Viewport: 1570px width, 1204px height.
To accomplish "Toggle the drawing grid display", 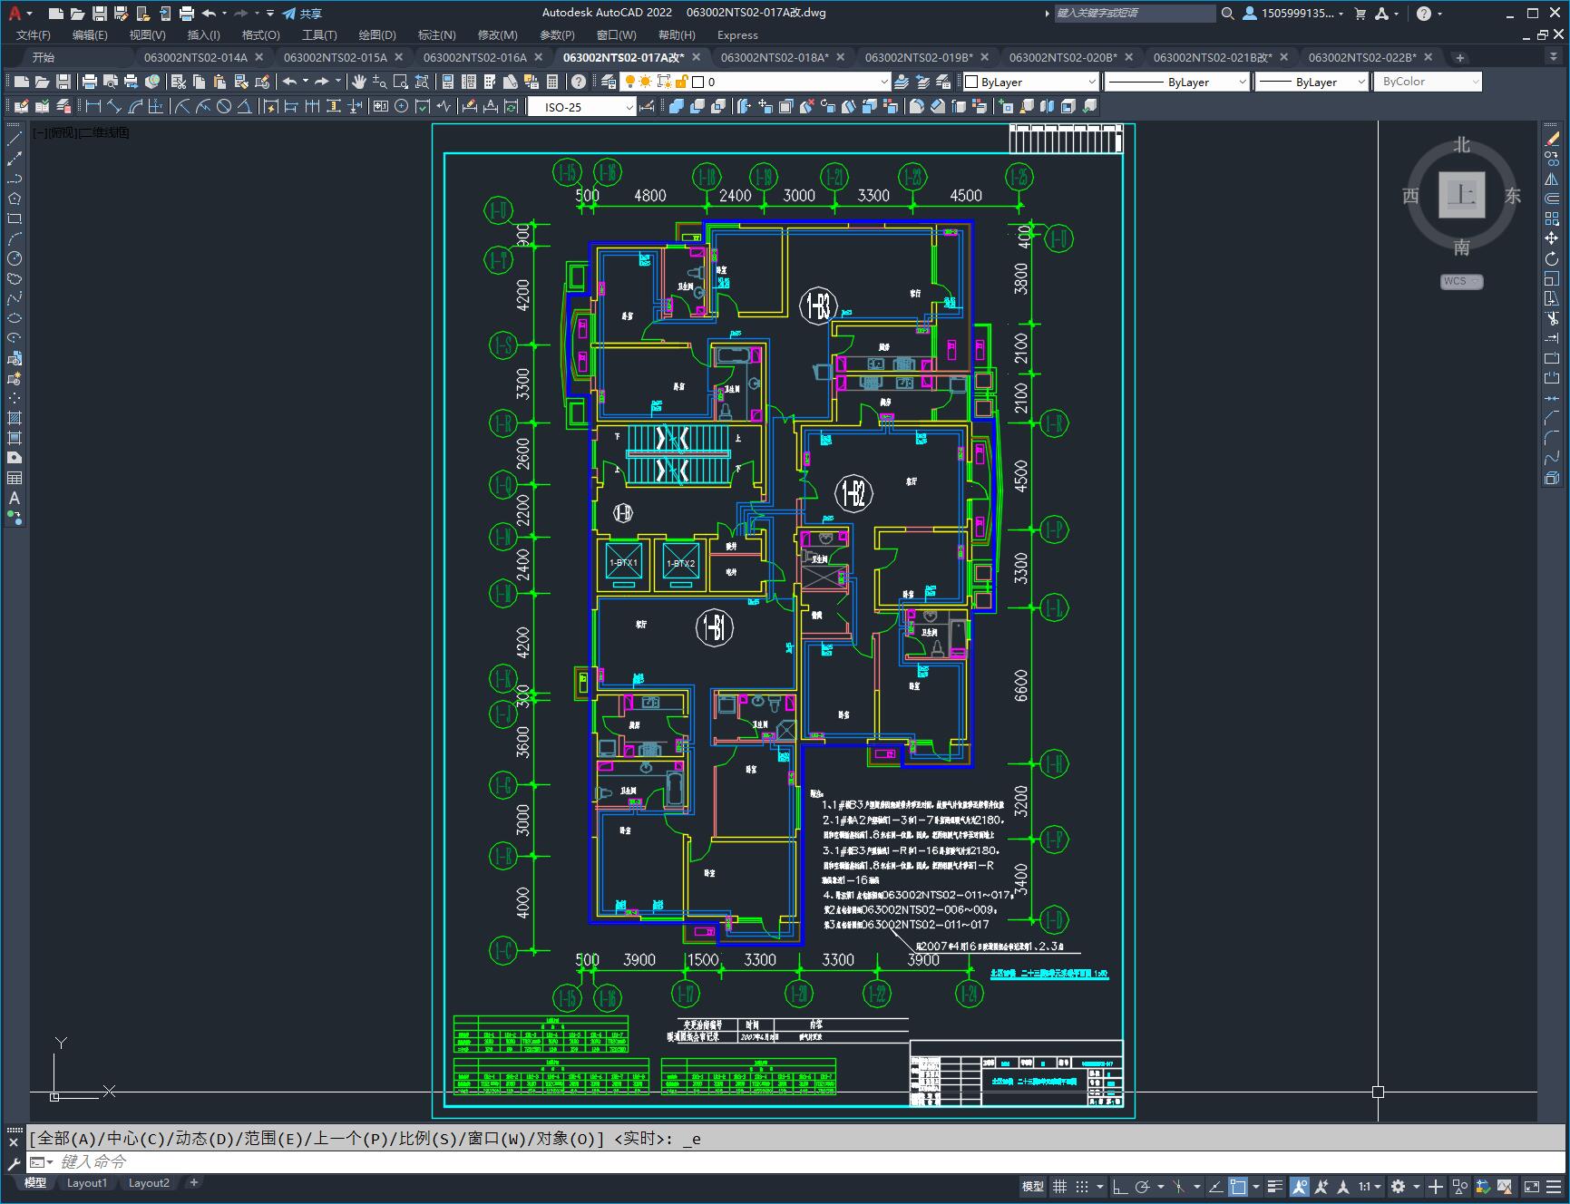I will coord(1059,1186).
